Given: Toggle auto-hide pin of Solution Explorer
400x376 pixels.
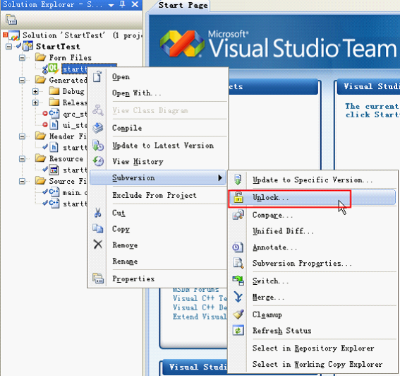Looking at the screenshot, I should [123, 4].
